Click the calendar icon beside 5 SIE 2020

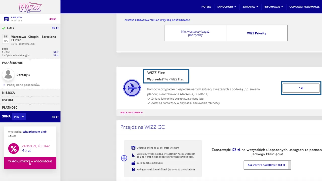6,19
